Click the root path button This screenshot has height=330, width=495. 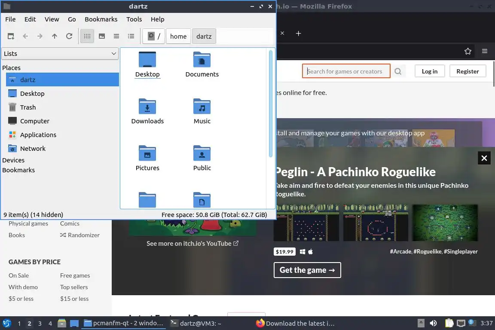(154, 37)
